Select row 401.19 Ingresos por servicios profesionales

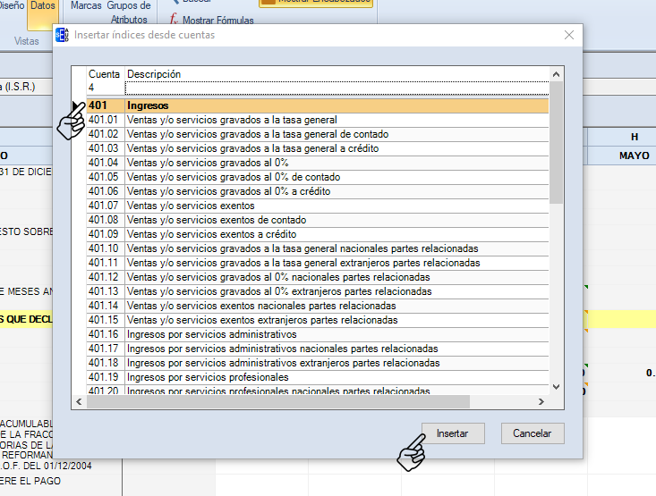click(317, 377)
